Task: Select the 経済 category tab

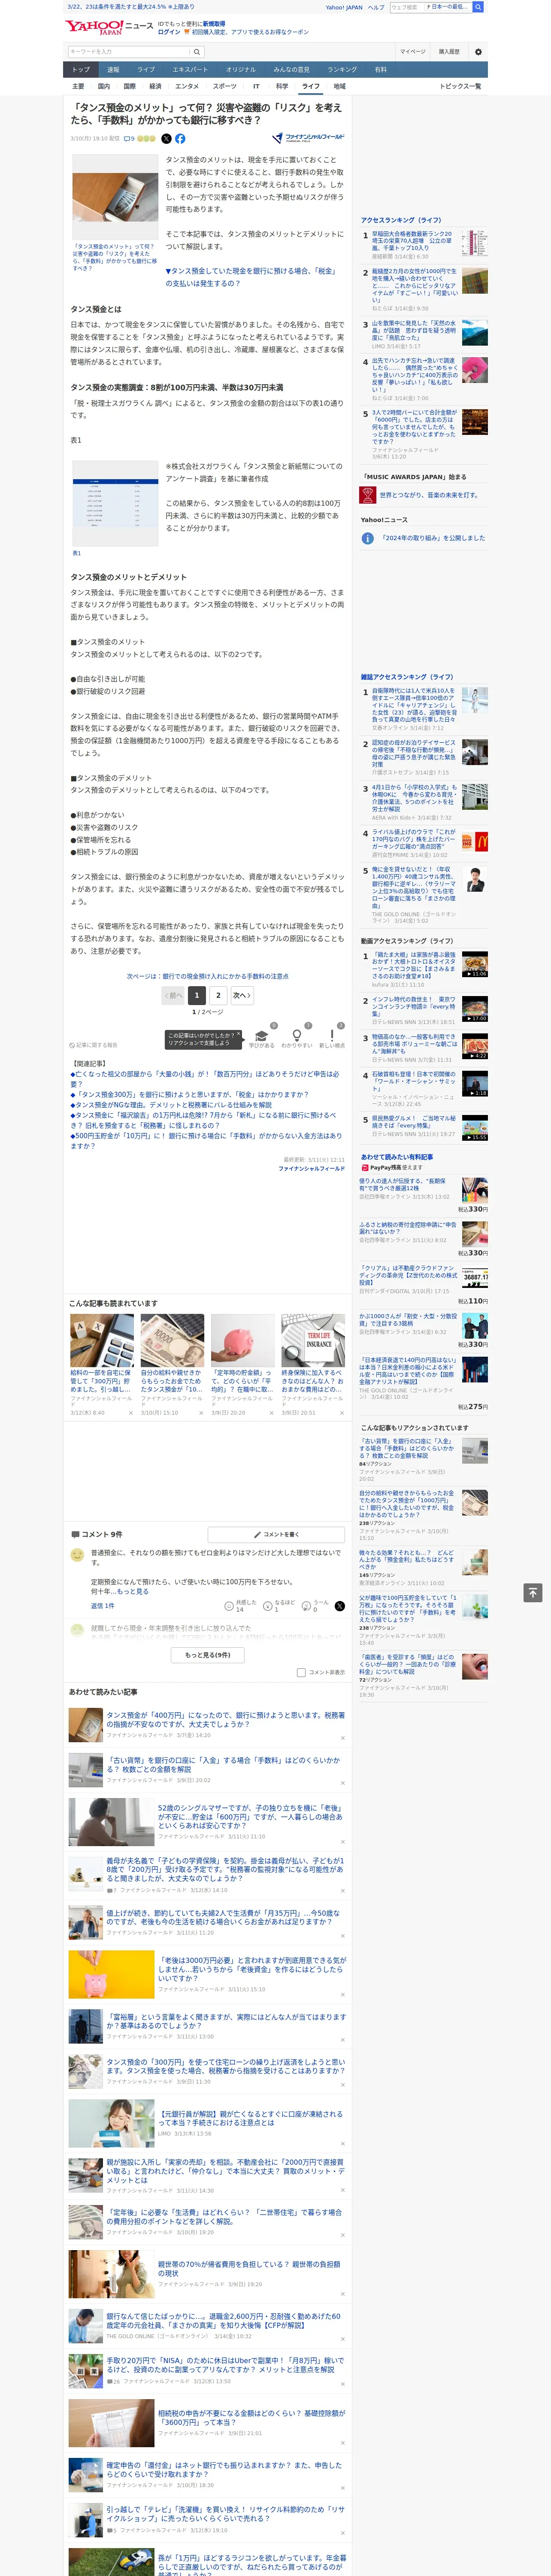Action: pos(155,86)
